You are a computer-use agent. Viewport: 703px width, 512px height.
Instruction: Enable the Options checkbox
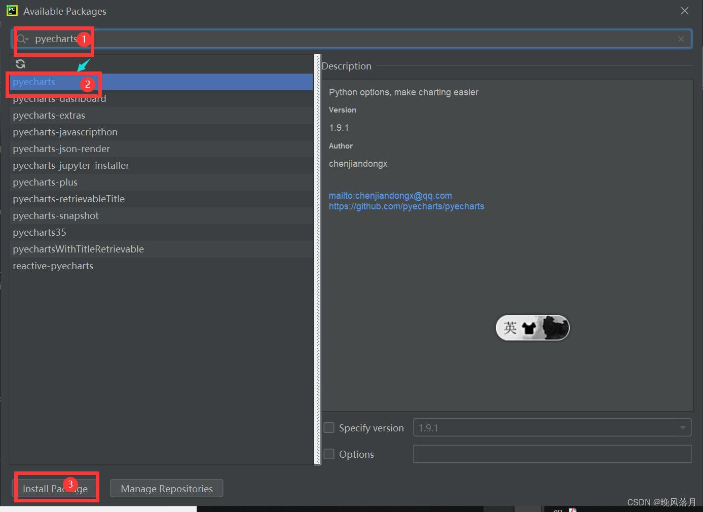click(329, 454)
